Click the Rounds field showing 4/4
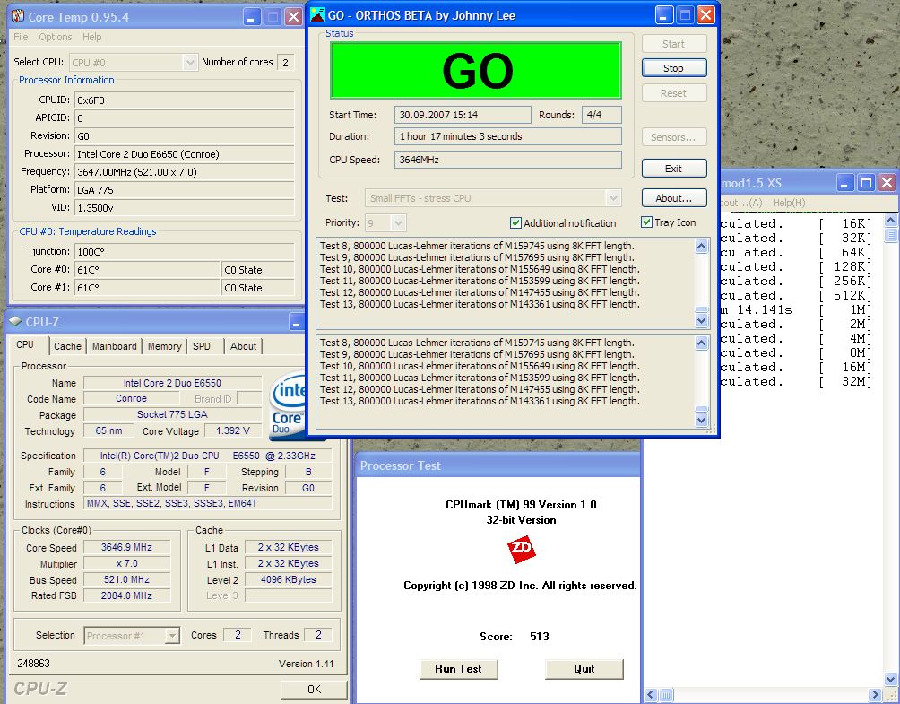The image size is (900, 704). point(601,115)
